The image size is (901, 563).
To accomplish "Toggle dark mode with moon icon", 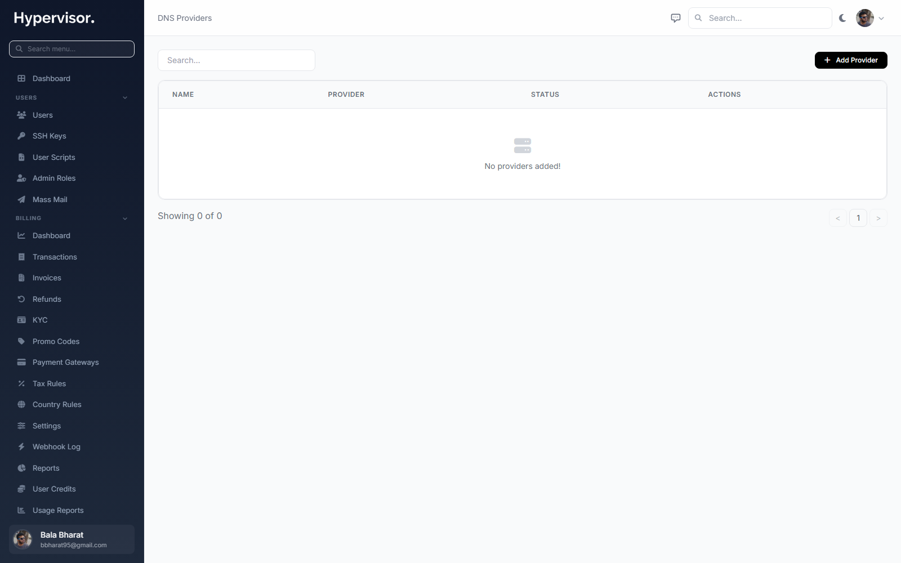I will click(842, 18).
